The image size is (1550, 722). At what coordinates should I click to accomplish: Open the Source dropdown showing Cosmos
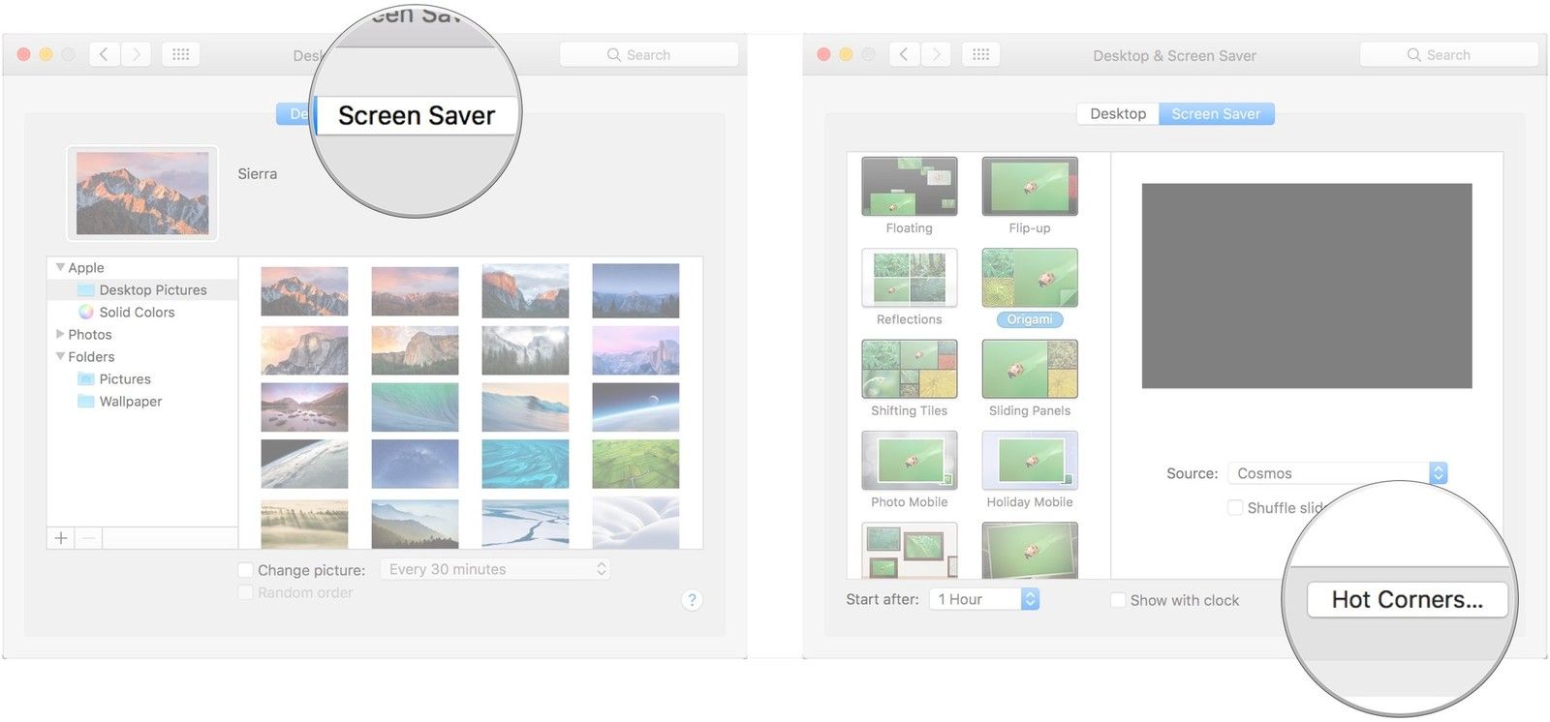pyautogui.click(x=1337, y=473)
